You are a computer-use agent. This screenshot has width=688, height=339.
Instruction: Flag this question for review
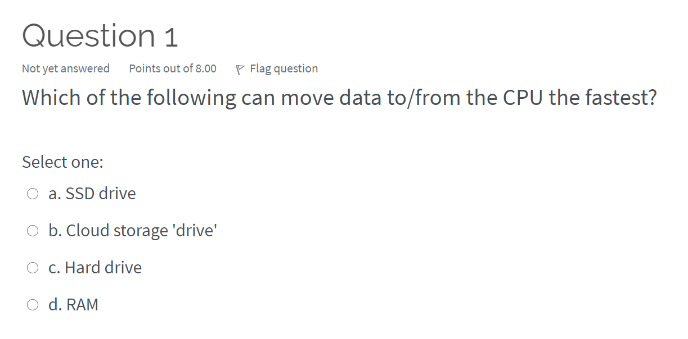[x=276, y=68]
